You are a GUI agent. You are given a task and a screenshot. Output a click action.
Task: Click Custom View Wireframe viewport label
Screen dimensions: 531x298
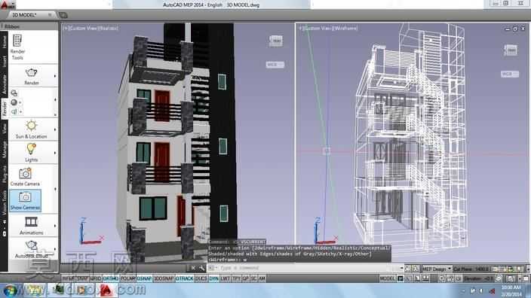click(x=328, y=28)
